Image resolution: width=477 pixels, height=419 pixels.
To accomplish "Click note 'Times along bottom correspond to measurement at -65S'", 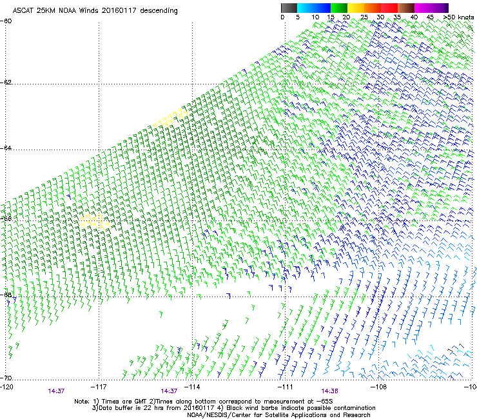I will pyautogui.click(x=244, y=402).
